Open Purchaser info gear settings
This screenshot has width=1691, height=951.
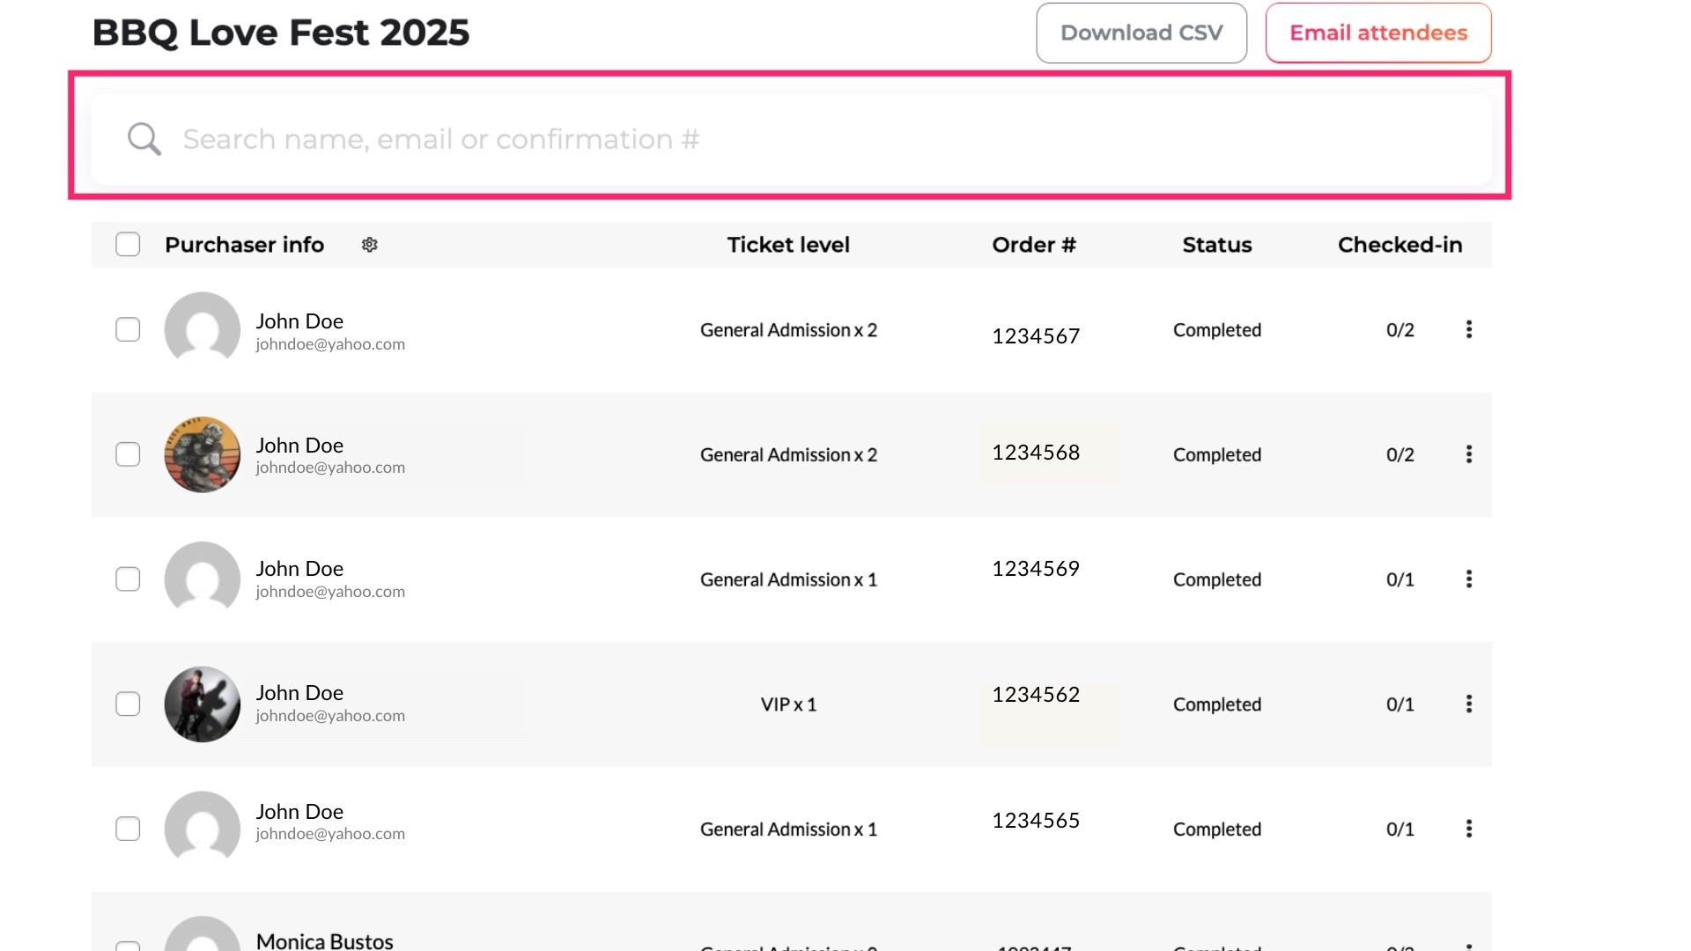[370, 245]
